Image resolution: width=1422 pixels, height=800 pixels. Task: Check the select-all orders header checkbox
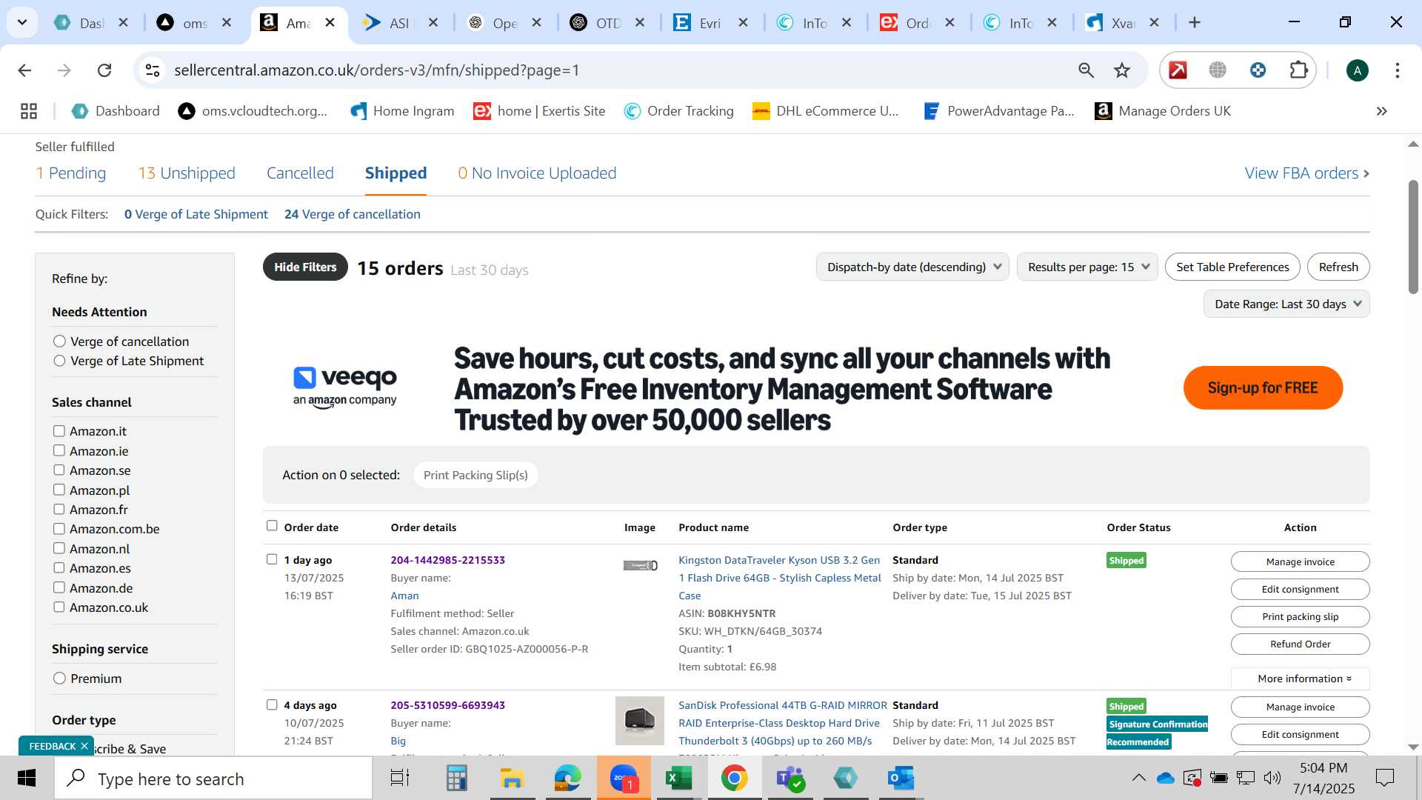point(272,526)
